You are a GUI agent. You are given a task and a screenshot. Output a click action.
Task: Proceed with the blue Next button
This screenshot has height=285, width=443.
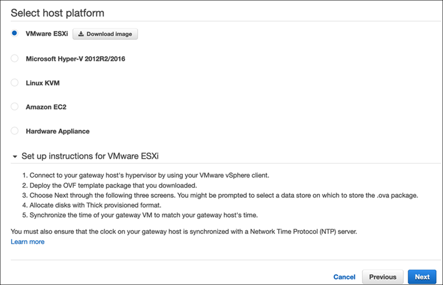[x=422, y=277]
